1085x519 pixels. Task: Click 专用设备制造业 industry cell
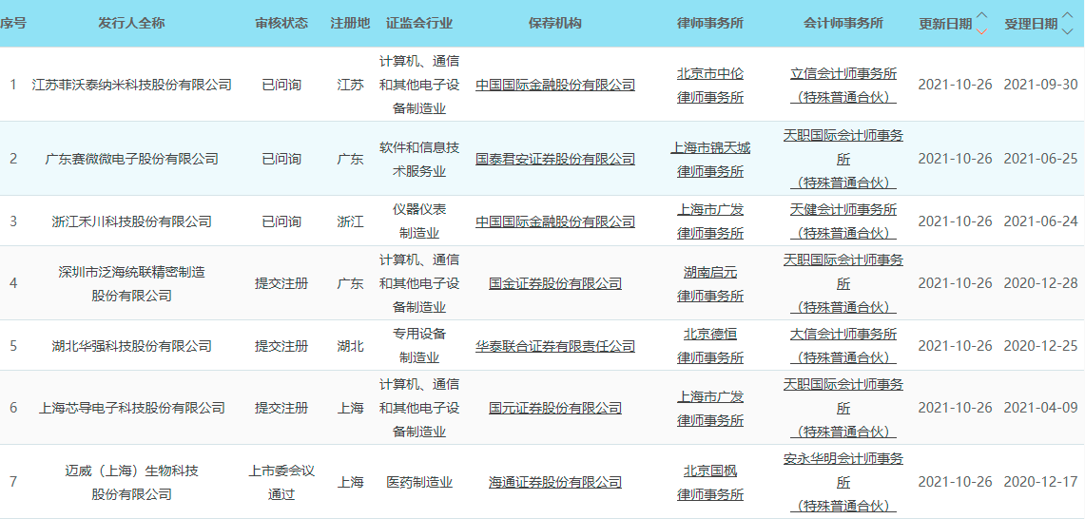[419, 346]
